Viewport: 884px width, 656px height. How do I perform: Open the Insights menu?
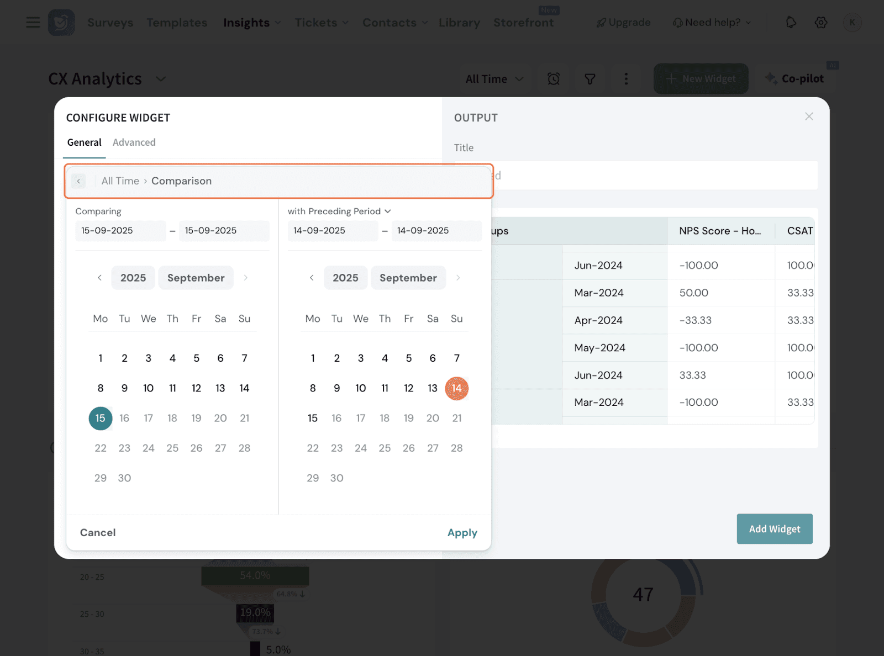pos(252,23)
